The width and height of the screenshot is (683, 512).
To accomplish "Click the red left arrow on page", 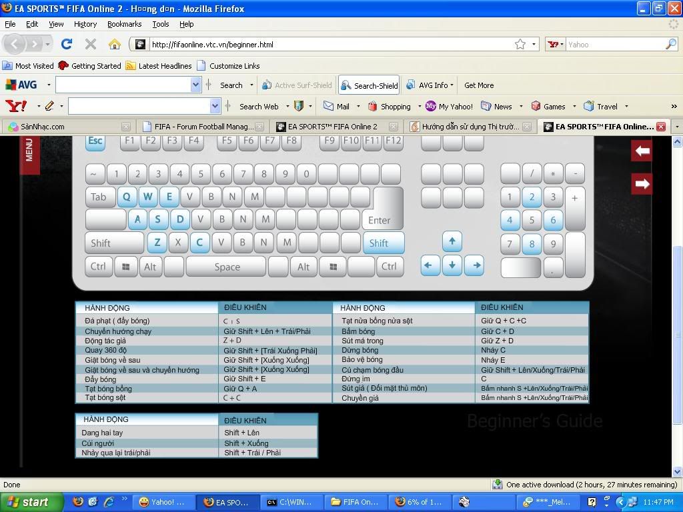I will click(x=642, y=151).
